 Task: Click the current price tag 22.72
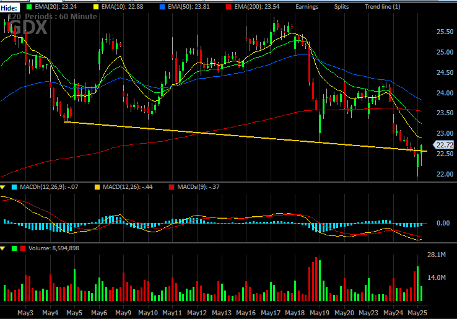click(x=444, y=145)
